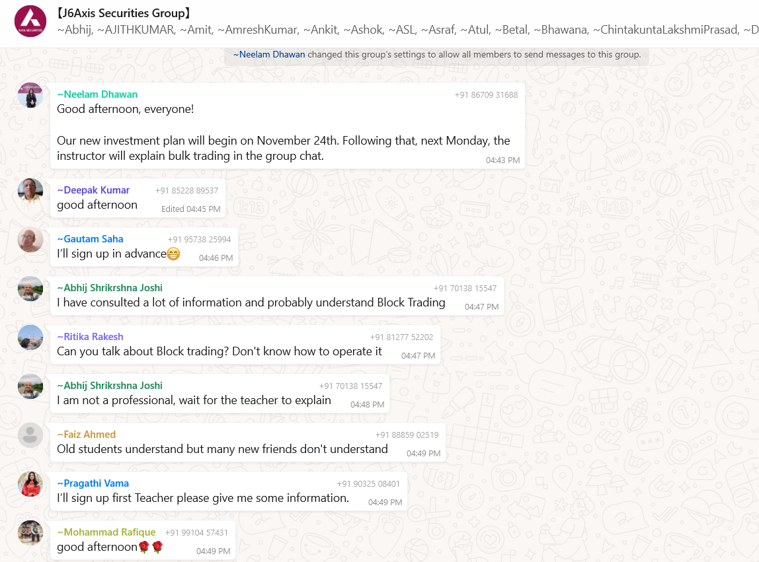
Task: Click Mohammad Rafique's profile avatar
Action: 30,533
